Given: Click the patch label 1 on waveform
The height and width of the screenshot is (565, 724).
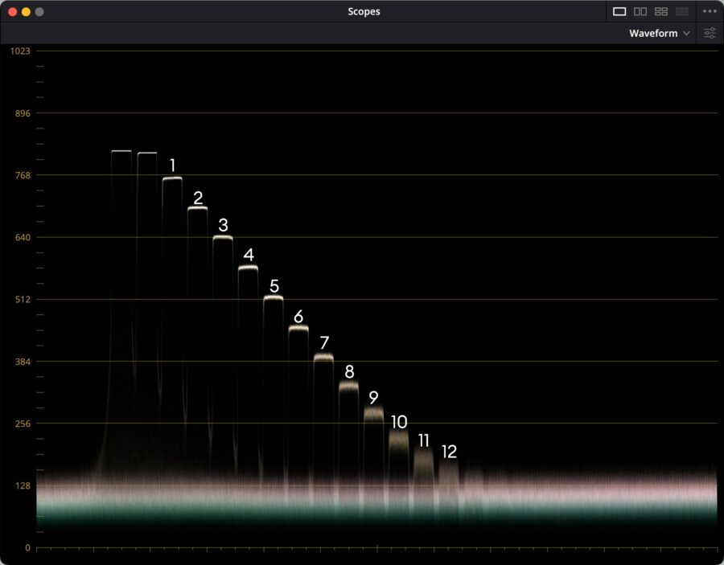Looking at the screenshot, I should click(172, 166).
